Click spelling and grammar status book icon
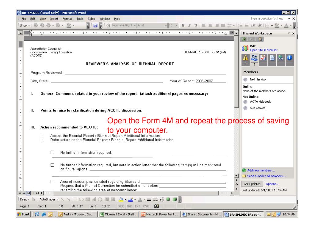This screenshot has height=236, width=314. (157, 206)
